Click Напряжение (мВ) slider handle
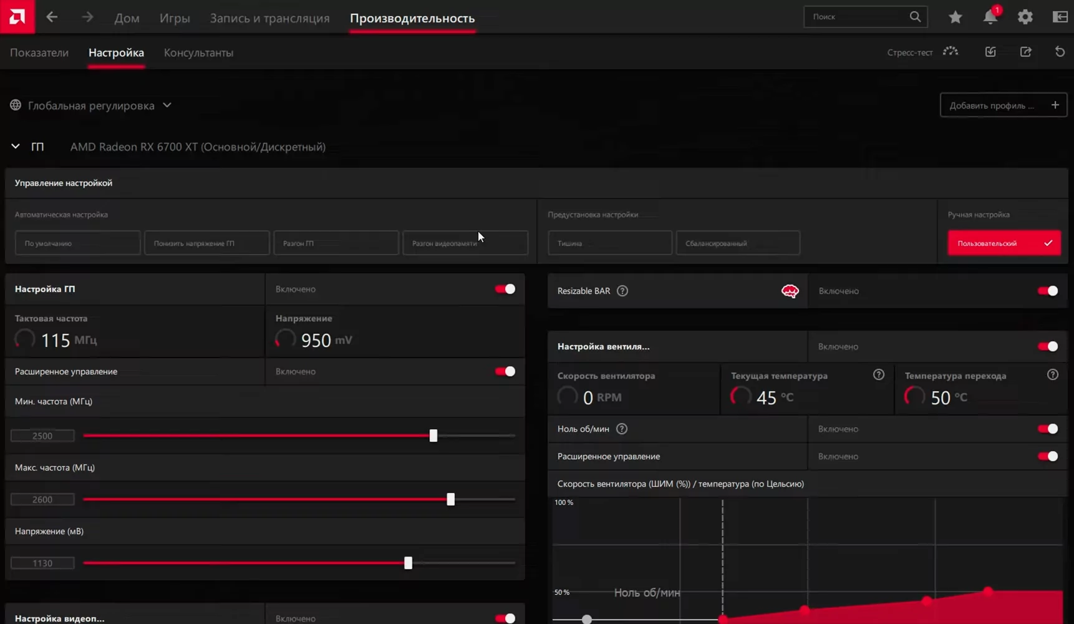 click(x=408, y=563)
